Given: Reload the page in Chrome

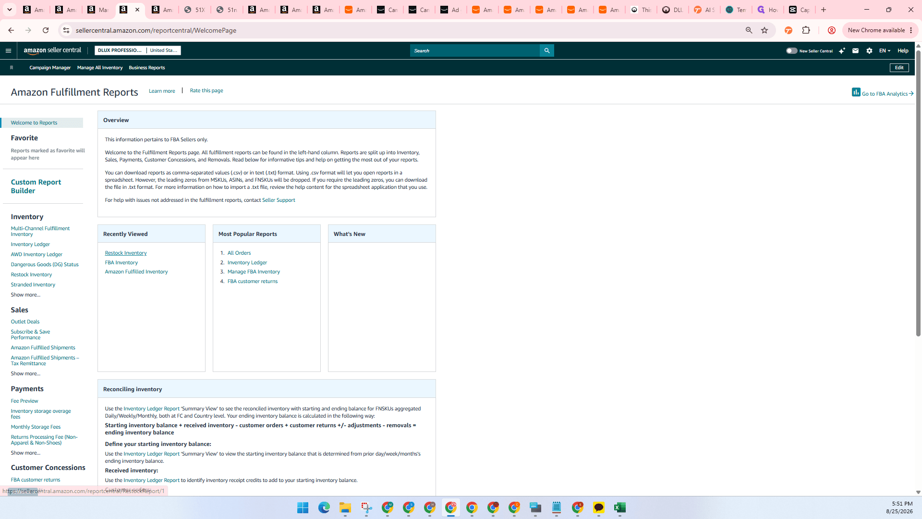Looking at the screenshot, I should [46, 30].
